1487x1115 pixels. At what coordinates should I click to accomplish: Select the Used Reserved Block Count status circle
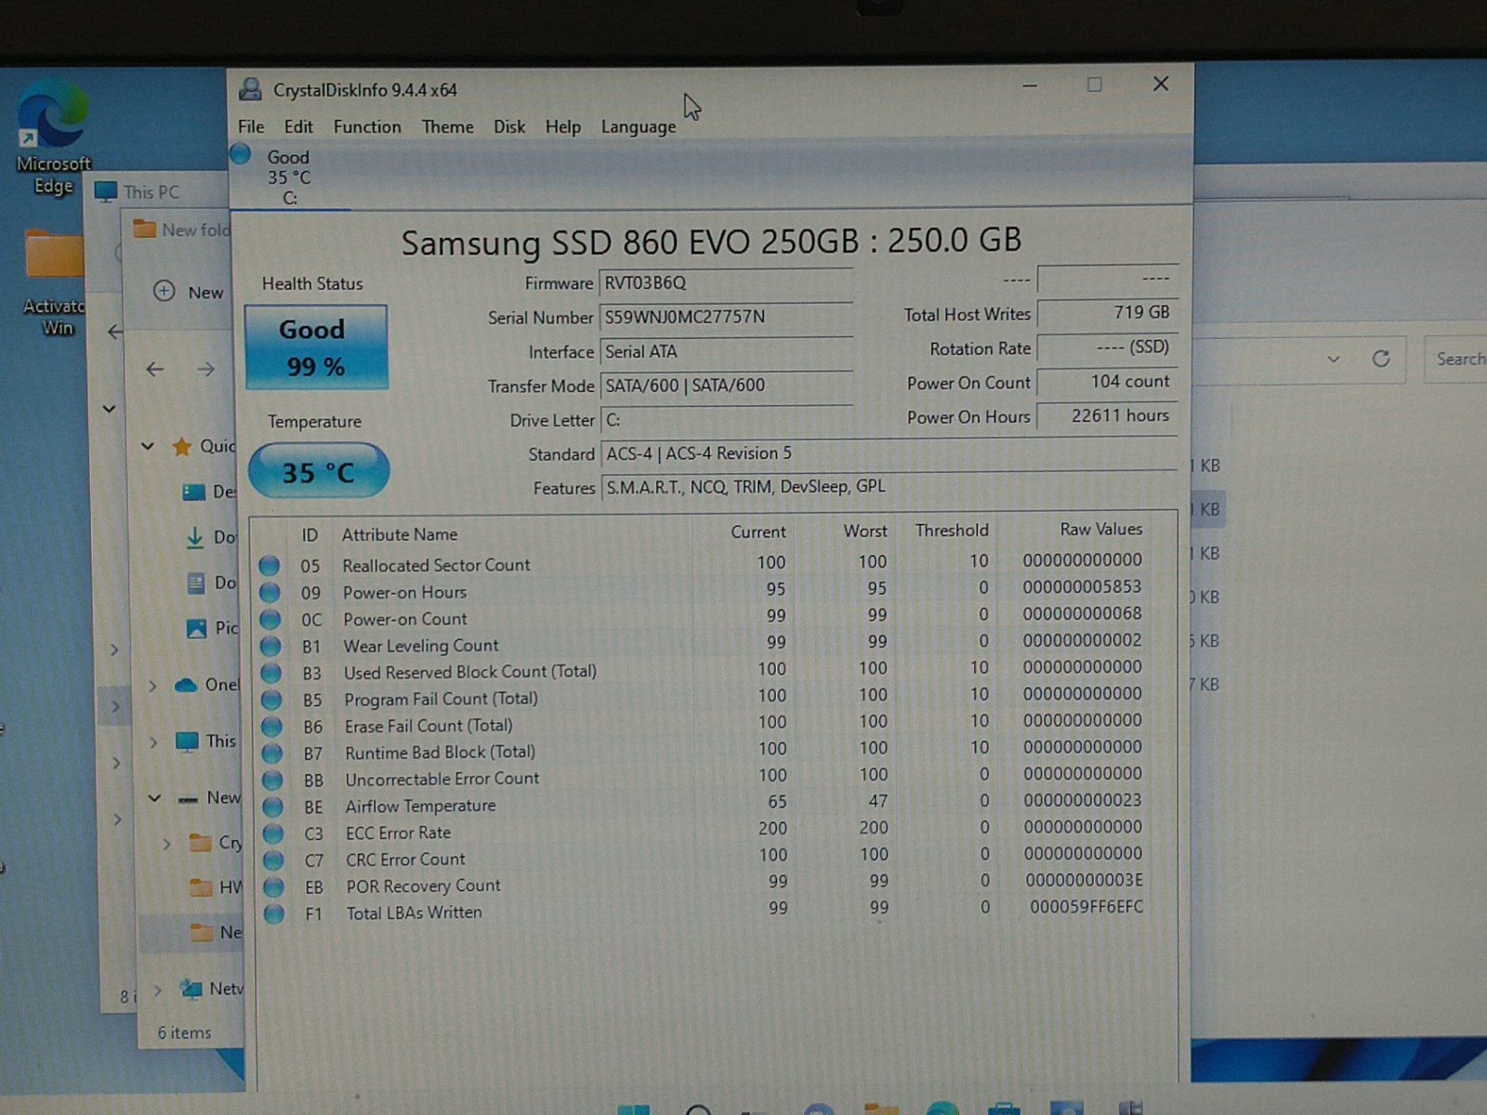(271, 672)
